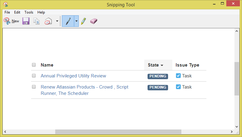
Task: Open the File menu
Action: tap(7, 12)
